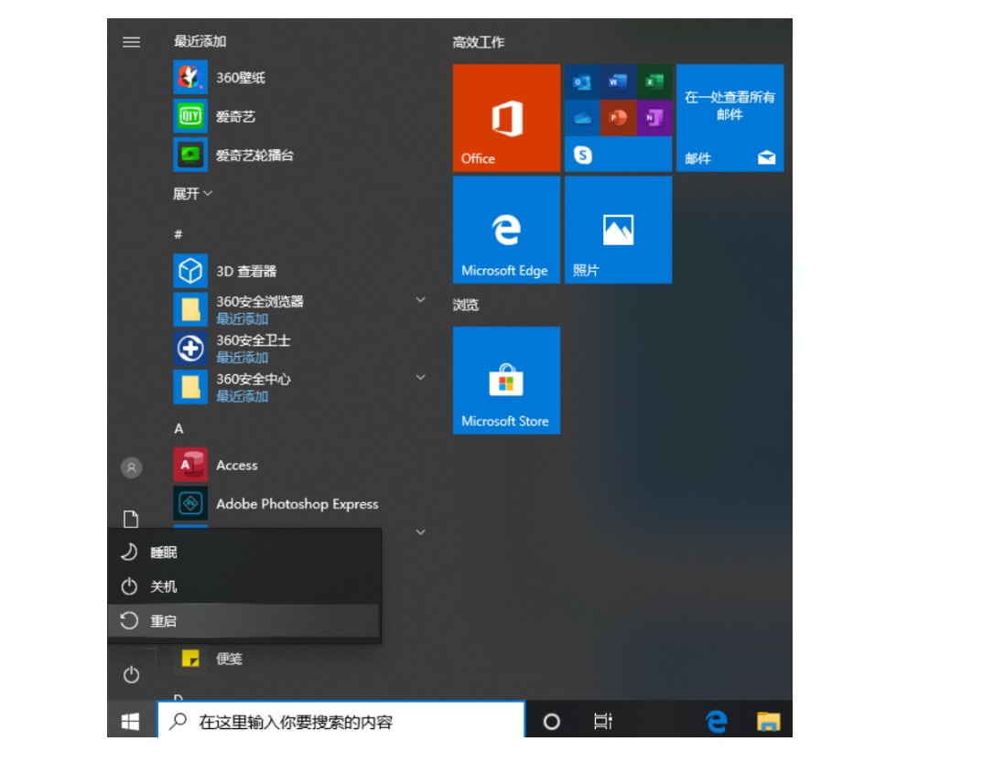Select 重启 (Restart) in the power menu
Image resolution: width=983 pixels, height=763 pixels.
tap(244, 621)
